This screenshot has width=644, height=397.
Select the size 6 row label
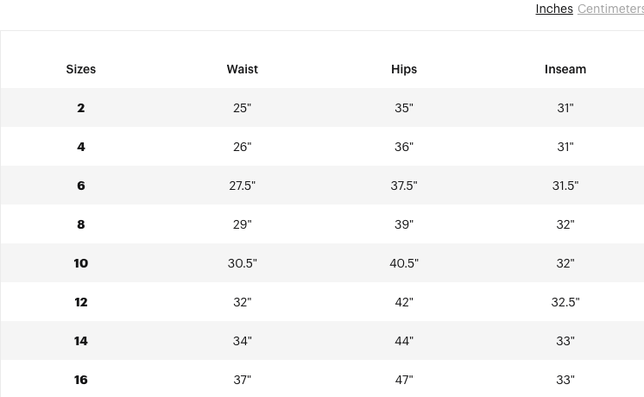coord(81,186)
